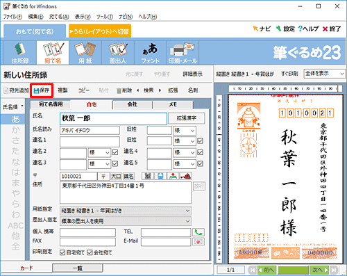
Task: Open the 住所録 address book tool
Action: (20, 53)
